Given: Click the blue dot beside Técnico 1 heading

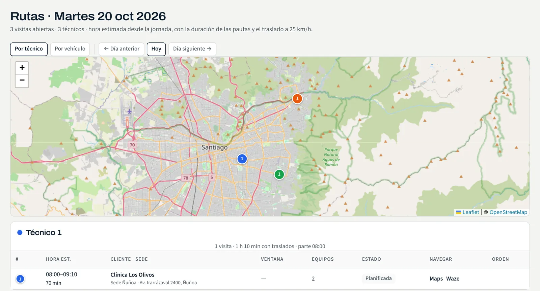Looking at the screenshot, I should click(20, 232).
